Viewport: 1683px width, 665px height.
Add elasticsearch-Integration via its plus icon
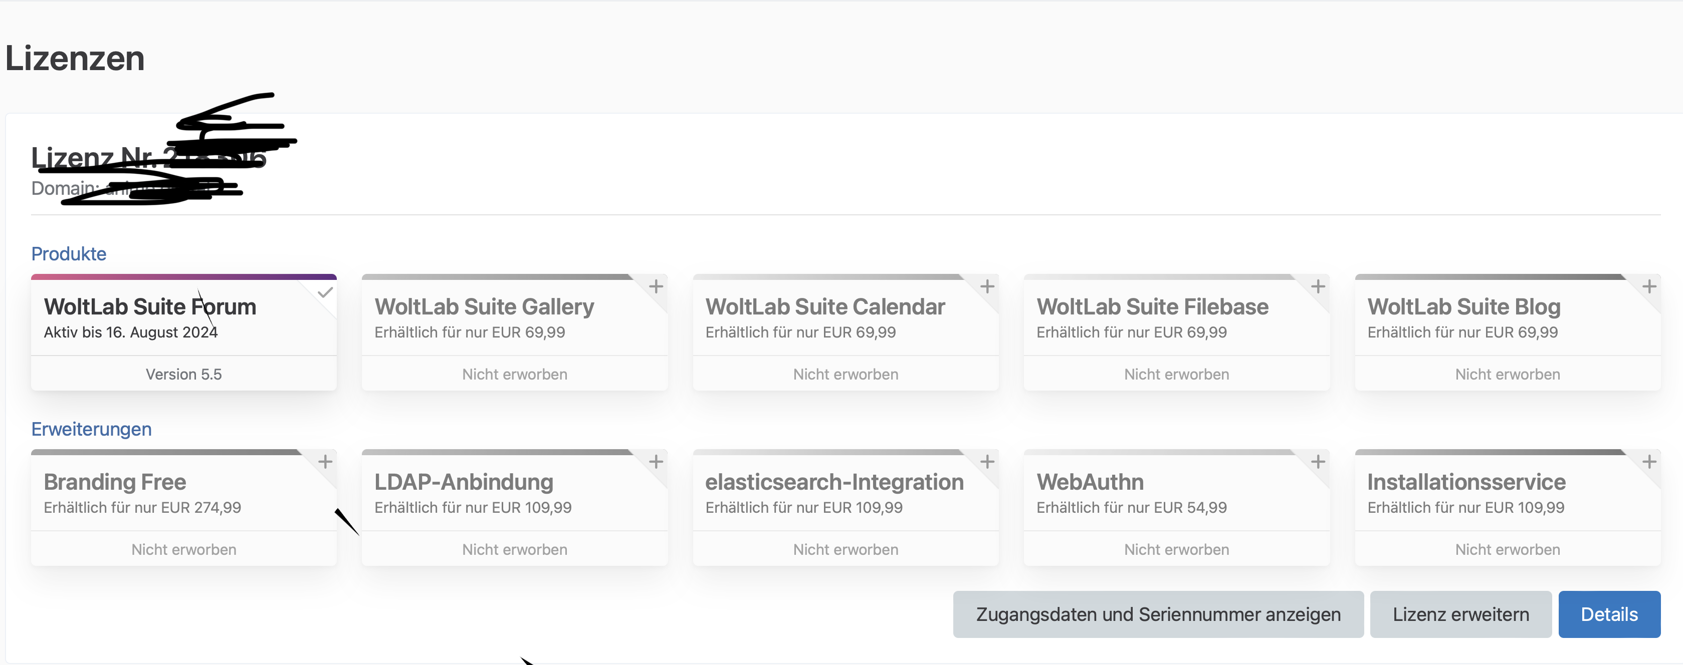(987, 462)
